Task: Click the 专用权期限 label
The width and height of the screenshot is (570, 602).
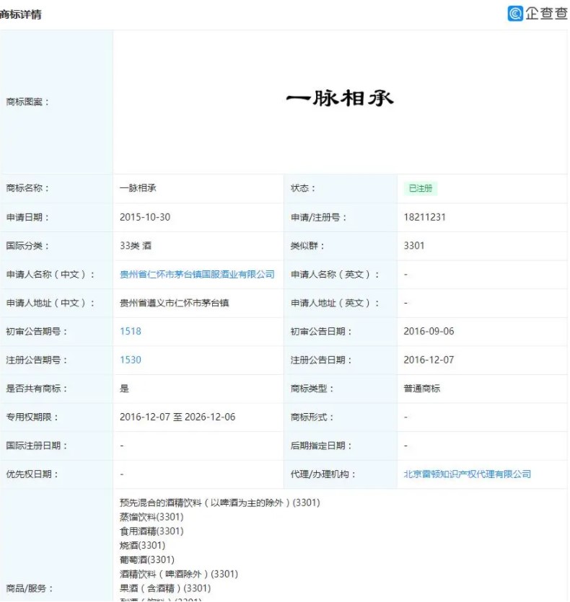Action: point(32,417)
